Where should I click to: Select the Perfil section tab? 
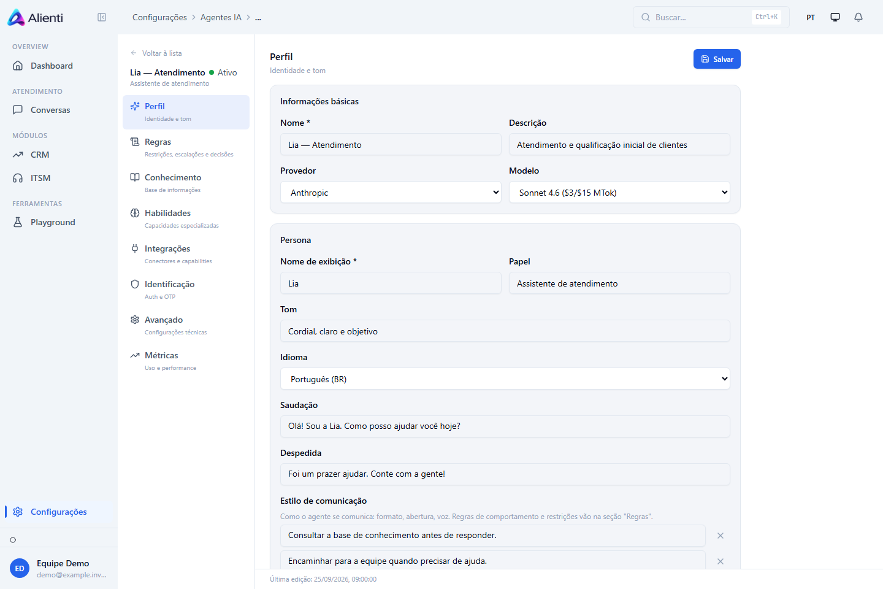tap(186, 112)
